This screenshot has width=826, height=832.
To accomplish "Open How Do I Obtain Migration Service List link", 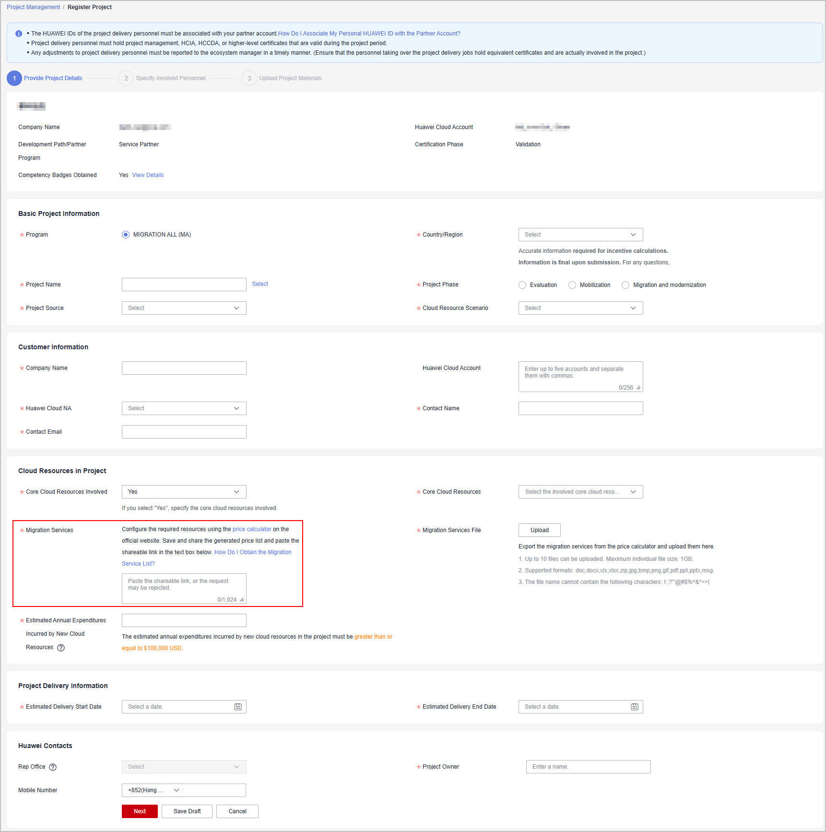I will point(253,552).
